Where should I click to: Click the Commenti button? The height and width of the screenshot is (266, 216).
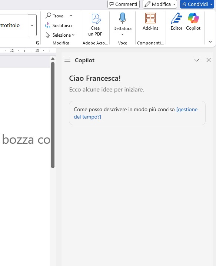coord(123,4)
